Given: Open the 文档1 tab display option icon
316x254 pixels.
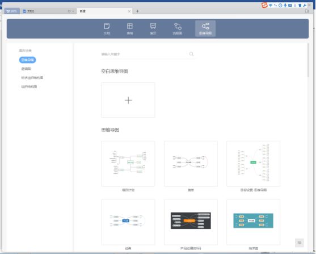Looking at the screenshot, I should pos(69,11).
